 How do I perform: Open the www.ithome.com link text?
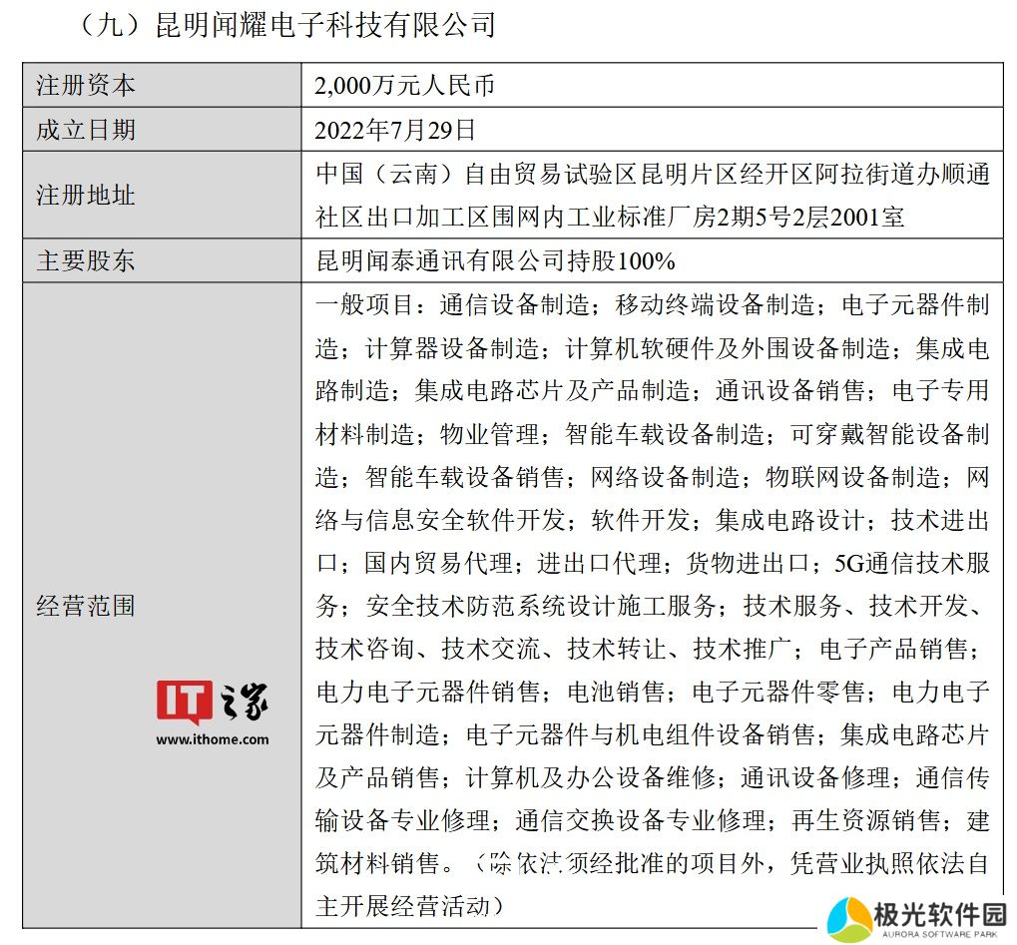(x=212, y=739)
